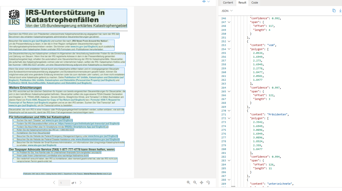The width and height of the screenshot is (342, 191).
Task: Open the JSON format dropdown
Action: pos(227,11)
